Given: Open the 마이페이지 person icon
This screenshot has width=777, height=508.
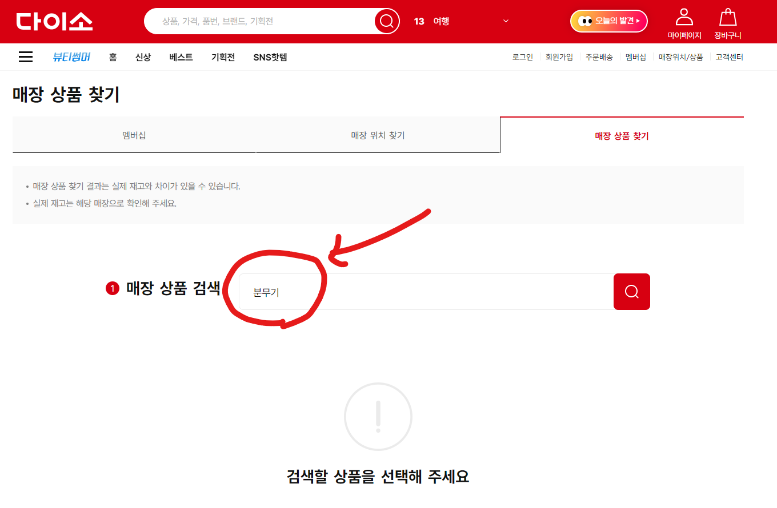Looking at the screenshot, I should pyautogui.click(x=684, y=17).
